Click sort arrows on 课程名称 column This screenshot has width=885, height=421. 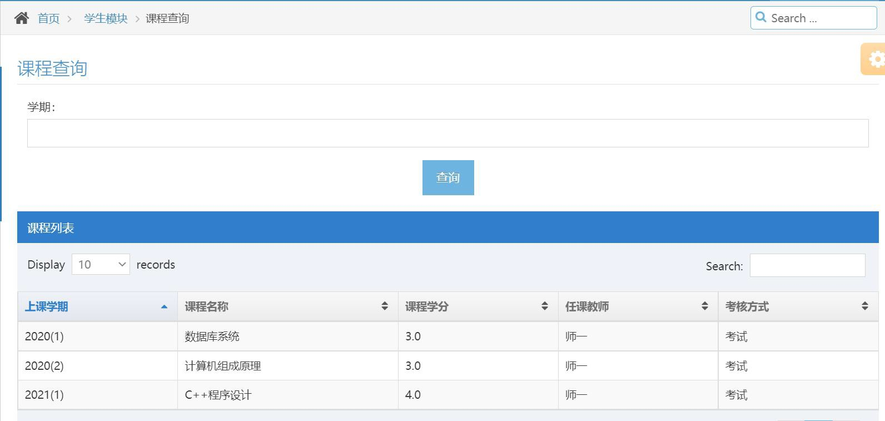(385, 306)
